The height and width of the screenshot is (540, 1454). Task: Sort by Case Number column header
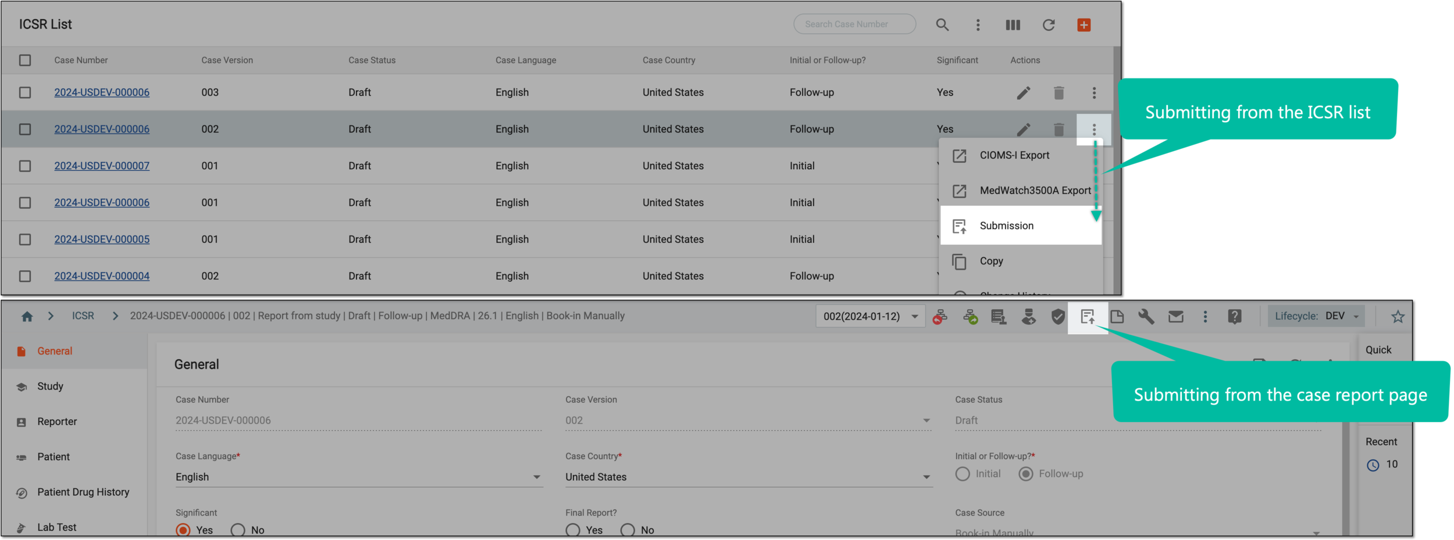[x=81, y=60]
